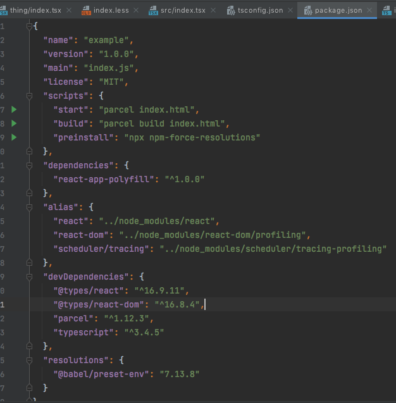Select the package.json tab
The width and height of the screenshot is (396, 403).
pyautogui.click(x=338, y=10)
